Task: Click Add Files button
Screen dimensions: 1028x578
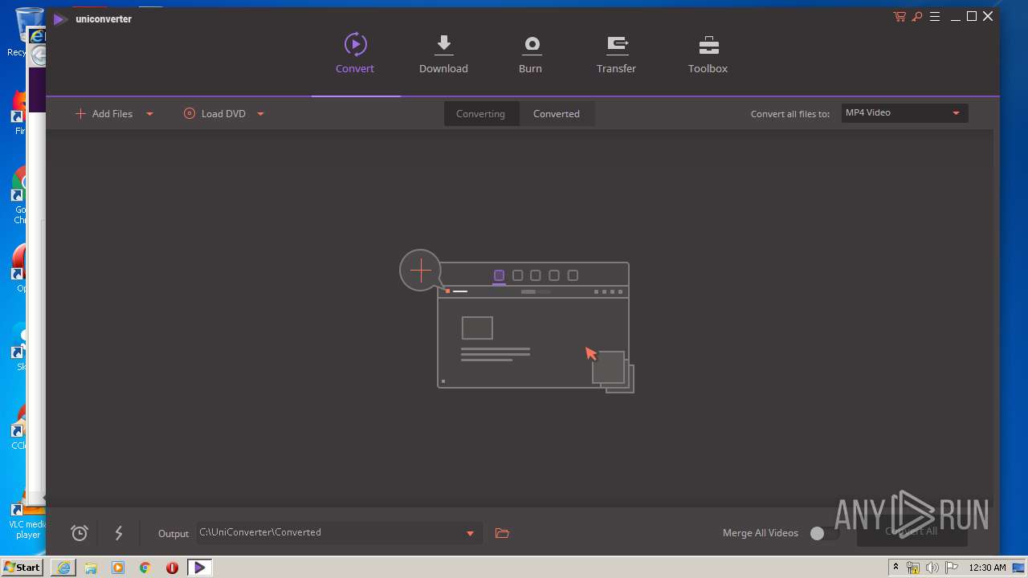Action: [x=104, y=113]
